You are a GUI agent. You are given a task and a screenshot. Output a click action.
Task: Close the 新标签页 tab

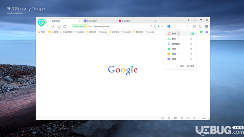80,21
